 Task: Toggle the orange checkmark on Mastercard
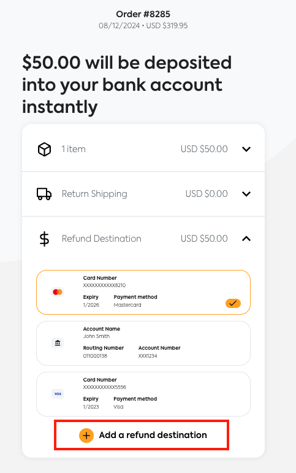pyautogui.click(x=233, y=303)
